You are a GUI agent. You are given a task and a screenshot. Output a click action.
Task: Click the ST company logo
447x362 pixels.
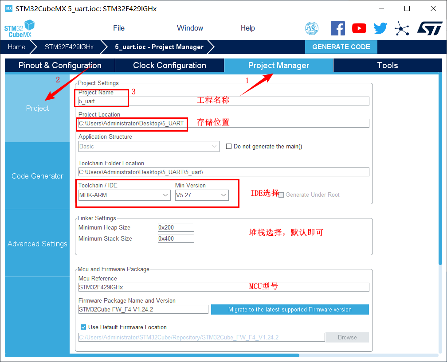(429, 28)
